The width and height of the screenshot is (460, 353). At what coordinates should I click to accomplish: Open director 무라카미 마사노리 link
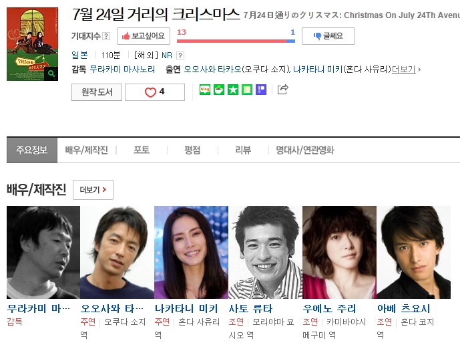pos(122,70)
